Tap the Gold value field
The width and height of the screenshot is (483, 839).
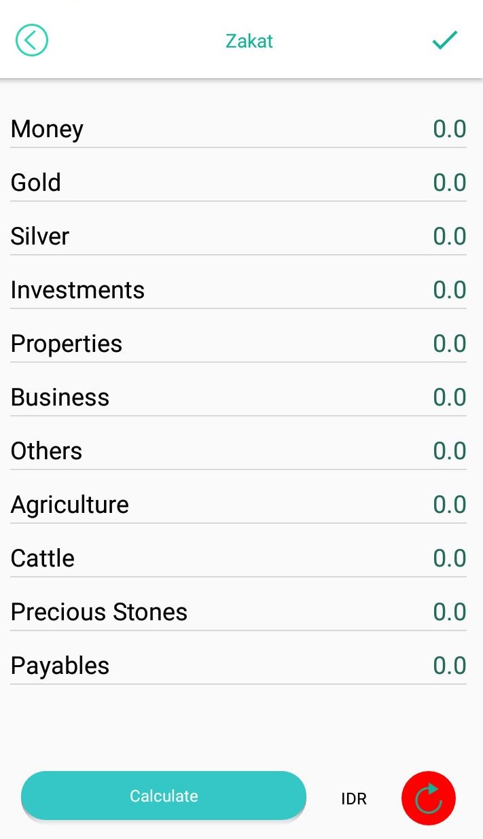pos(449,183)
